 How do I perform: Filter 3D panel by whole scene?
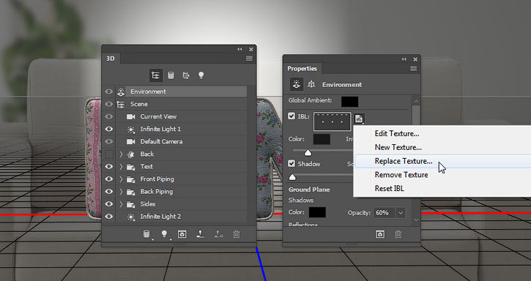click(156, 75)
